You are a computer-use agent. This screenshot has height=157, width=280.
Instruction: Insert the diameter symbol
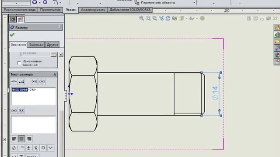[14, 148]
